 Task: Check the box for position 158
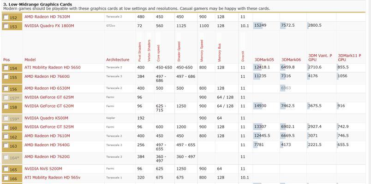(x=6, y=107)
